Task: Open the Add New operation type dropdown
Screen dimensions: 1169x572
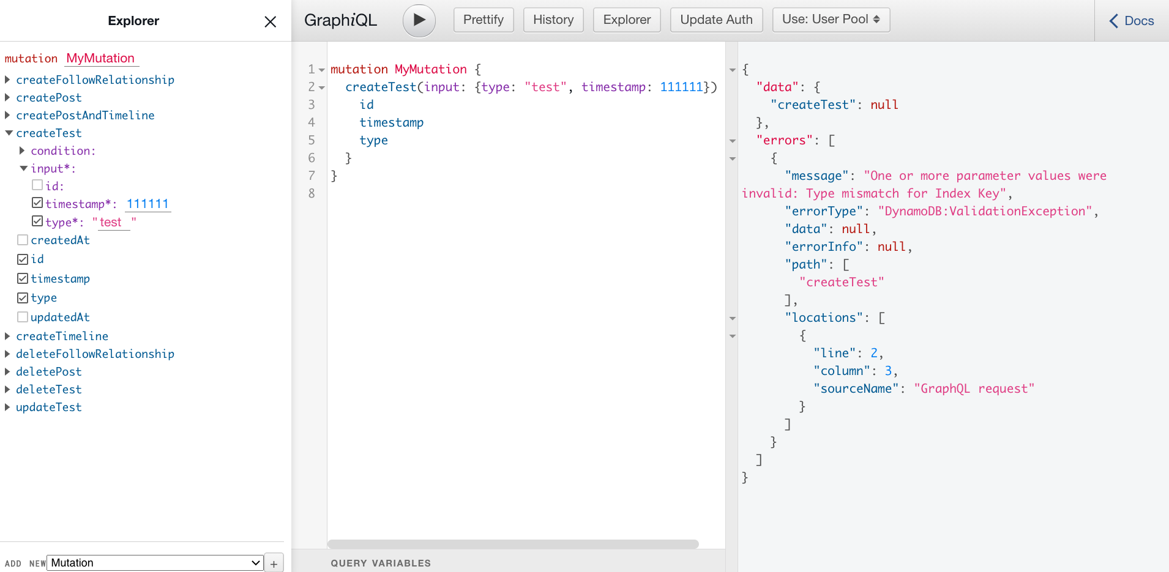Action: [155, 563]
